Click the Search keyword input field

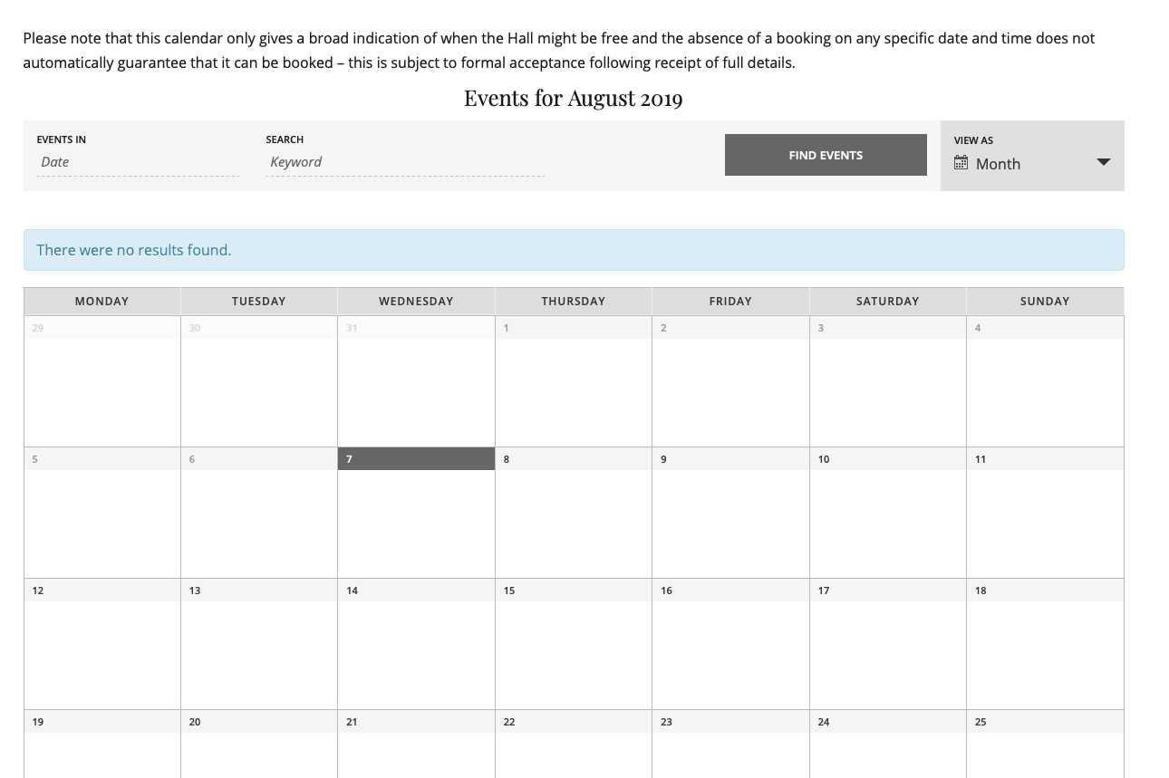tap(404, 162)
